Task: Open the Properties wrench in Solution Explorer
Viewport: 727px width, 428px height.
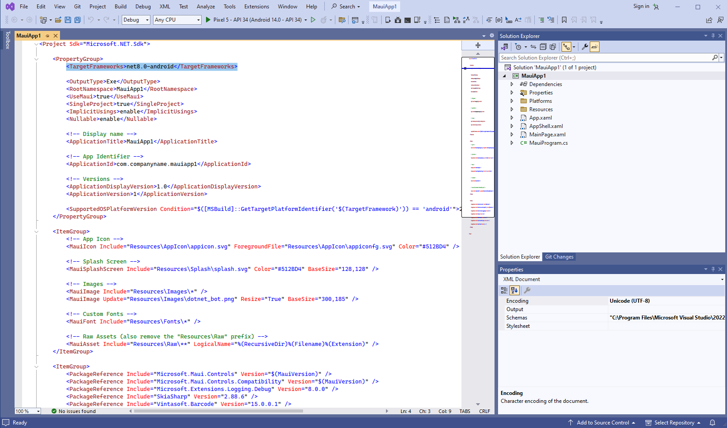Action: tap(585, 47)
